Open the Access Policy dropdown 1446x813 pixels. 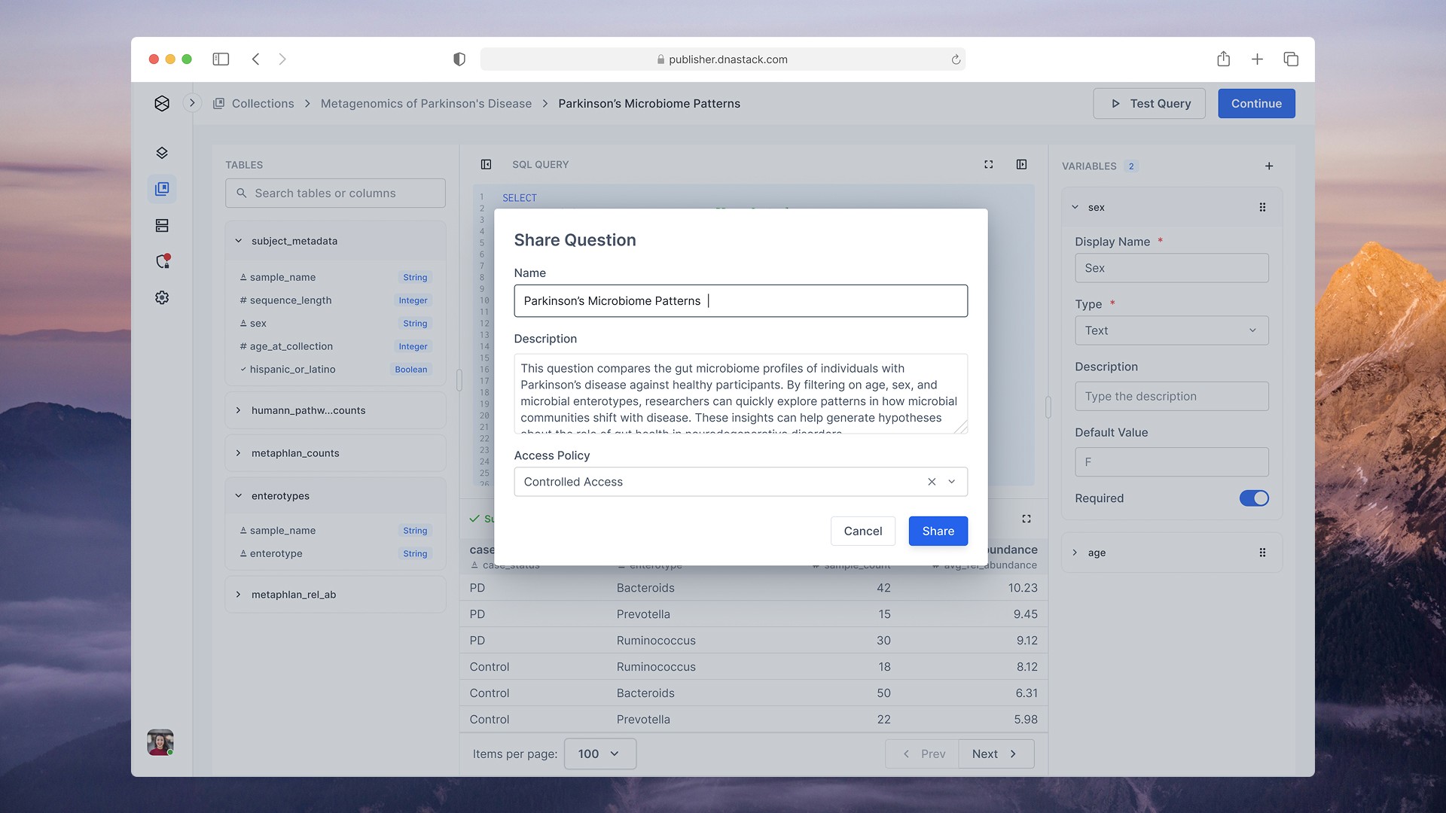[x=740, y=482]
